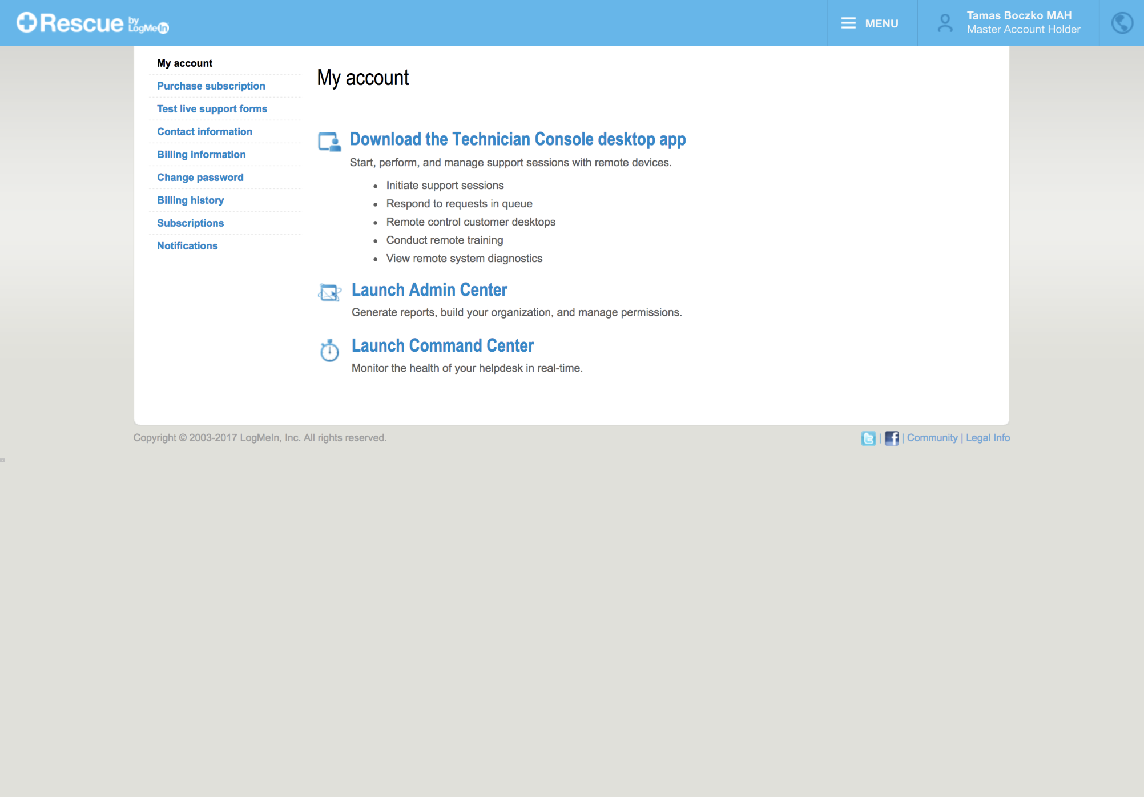Viewport: 1144px width, 797px height.
Task: Click the user profile silhouette icon
Action: coord(945,23)
